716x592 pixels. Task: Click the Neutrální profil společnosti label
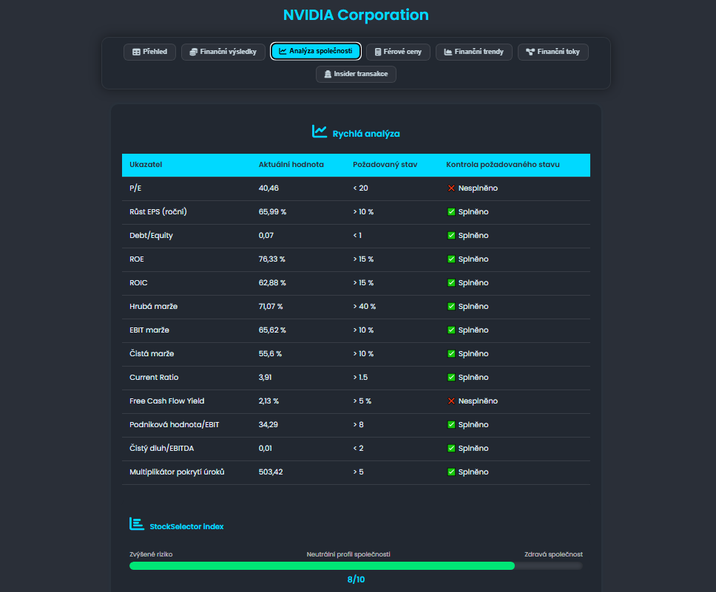point(348,554)
